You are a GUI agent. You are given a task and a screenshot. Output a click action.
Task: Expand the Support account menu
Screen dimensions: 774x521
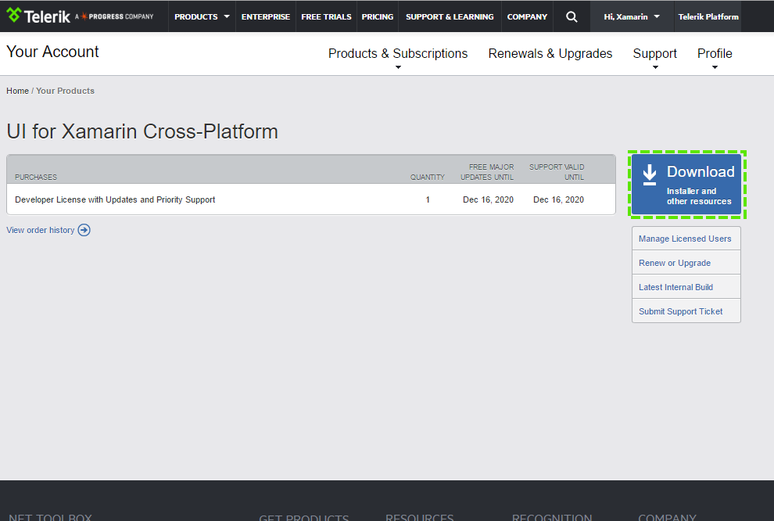click(654, 58)
